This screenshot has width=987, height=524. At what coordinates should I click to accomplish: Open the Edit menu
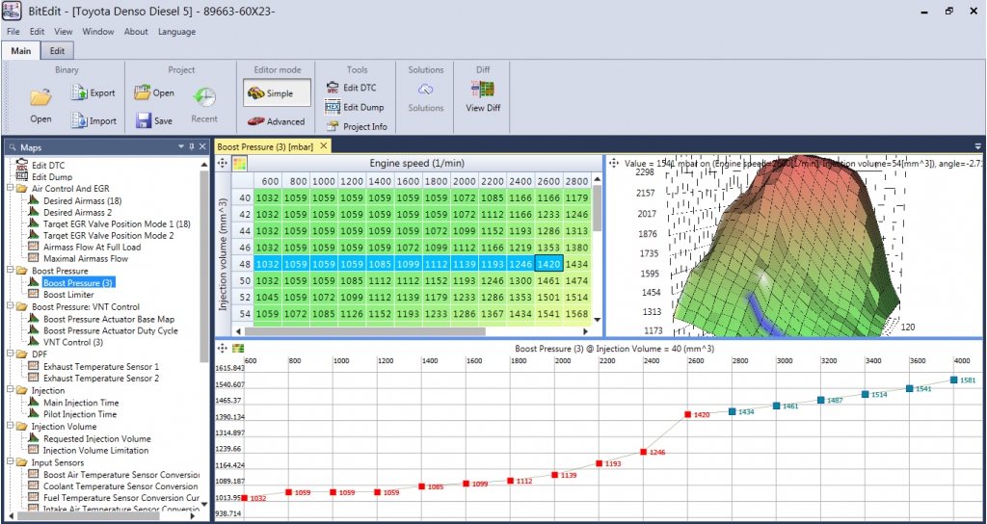(38, 32)
